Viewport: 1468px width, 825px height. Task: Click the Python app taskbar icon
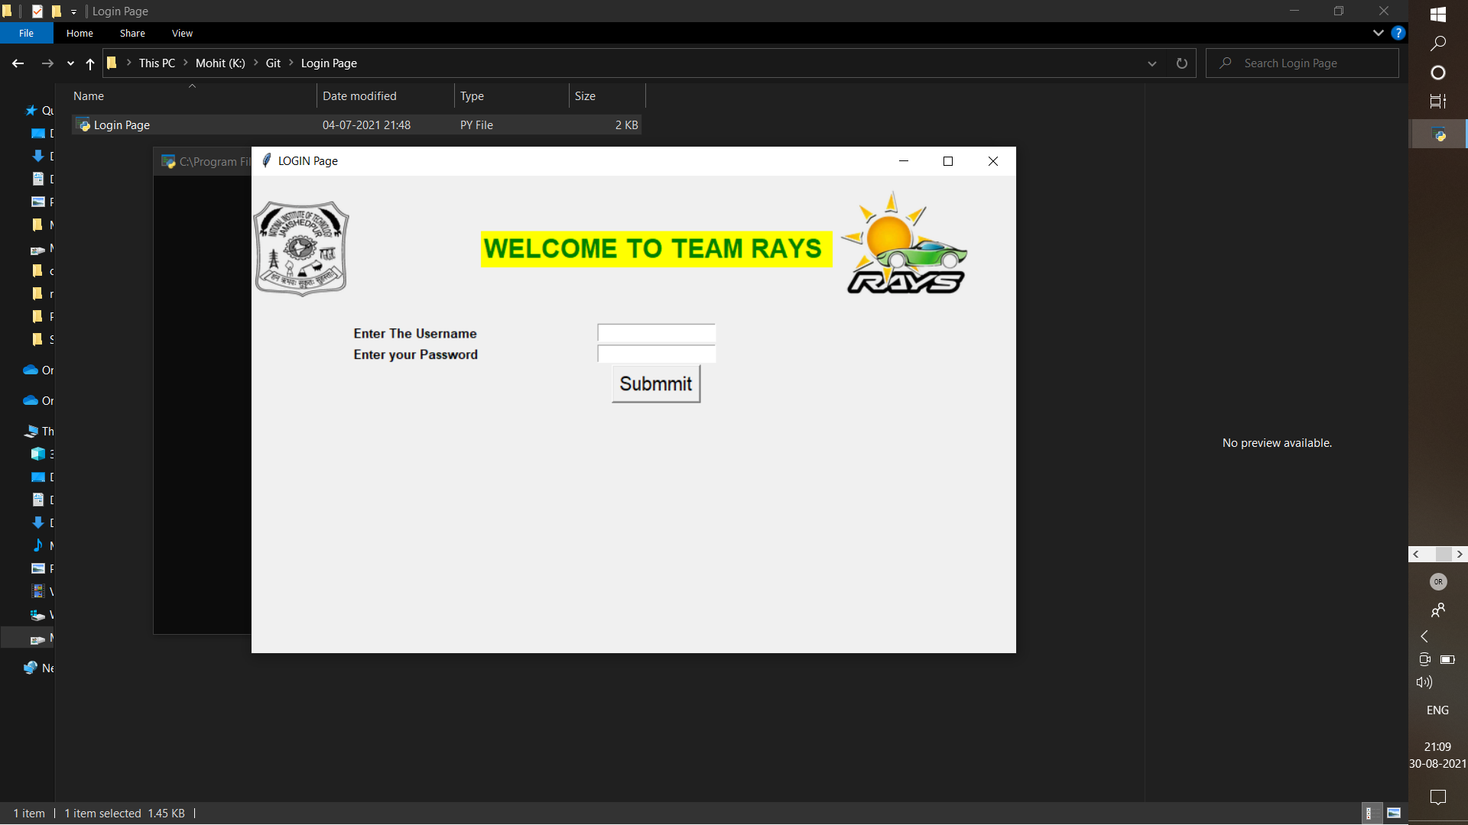point(1438,134)
